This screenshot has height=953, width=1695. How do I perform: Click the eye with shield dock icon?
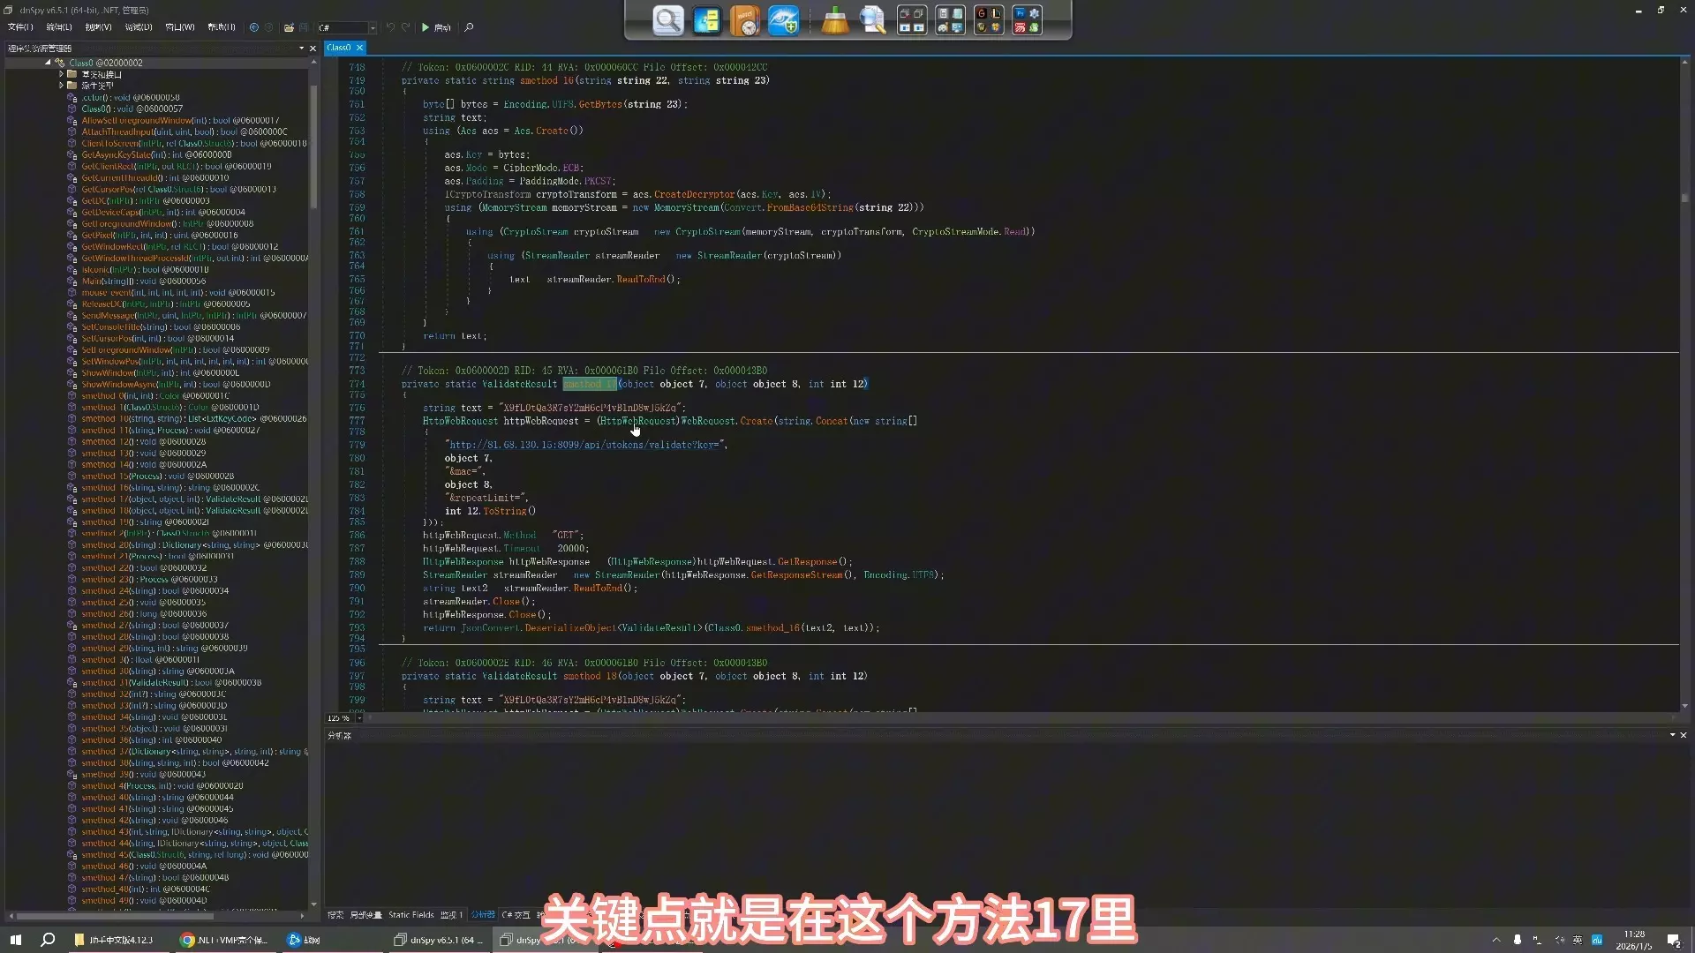783,20
